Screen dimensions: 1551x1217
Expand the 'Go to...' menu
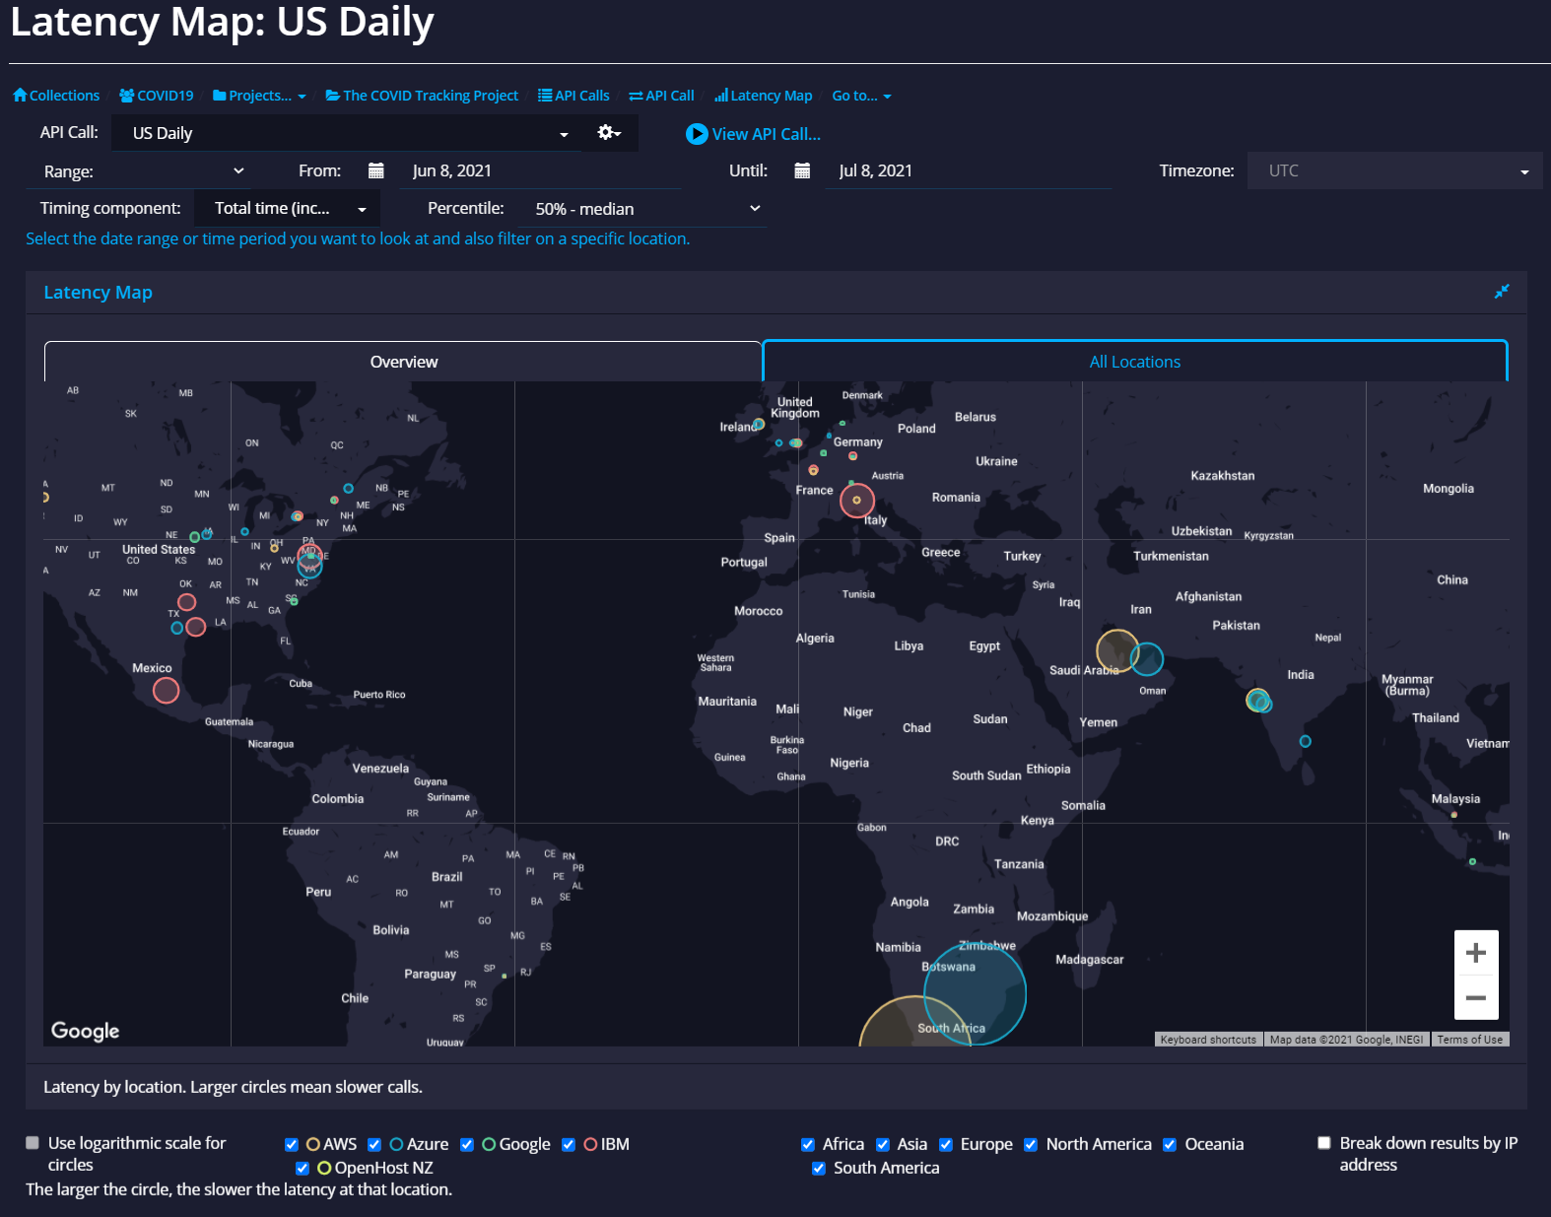point(861,96)
